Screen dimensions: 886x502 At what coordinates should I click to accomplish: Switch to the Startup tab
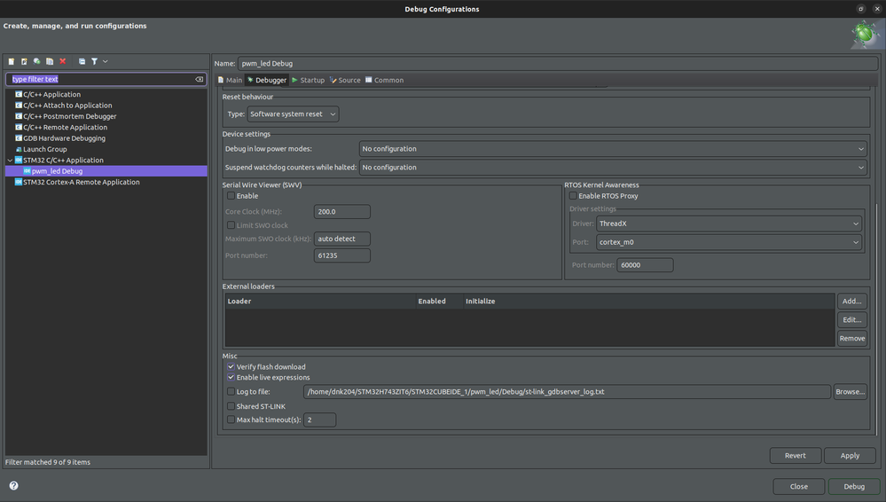309,80
